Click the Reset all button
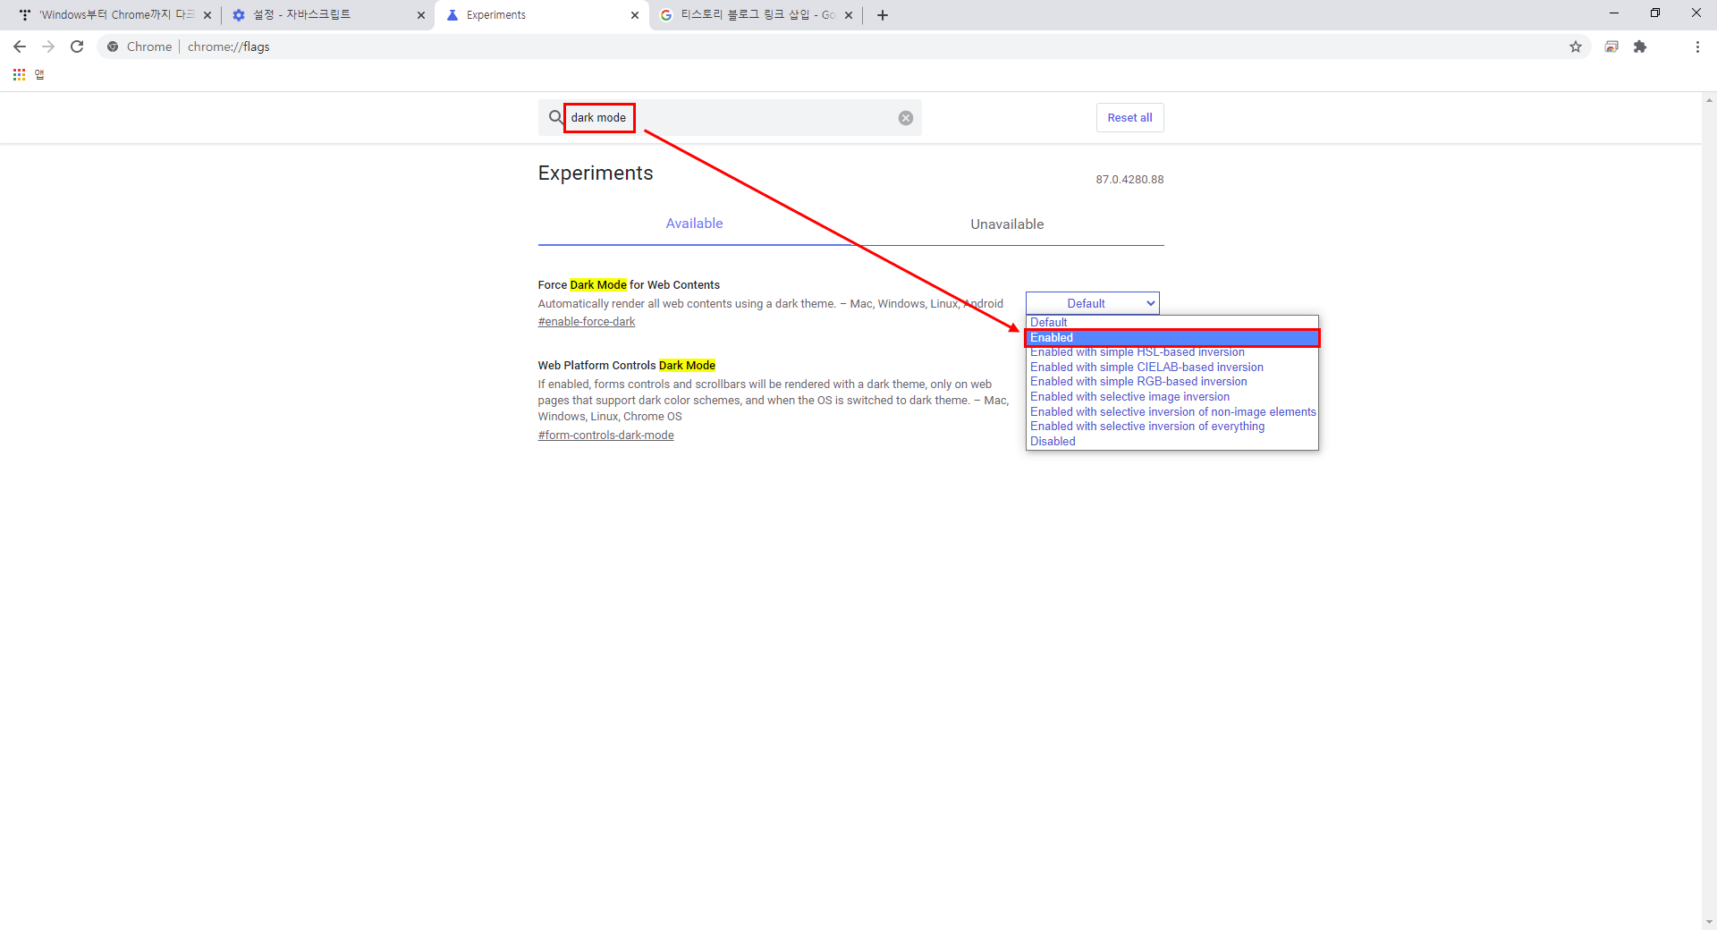Screen dimensions: 1717x930 pyautogui.click(x=1129, y=118)
